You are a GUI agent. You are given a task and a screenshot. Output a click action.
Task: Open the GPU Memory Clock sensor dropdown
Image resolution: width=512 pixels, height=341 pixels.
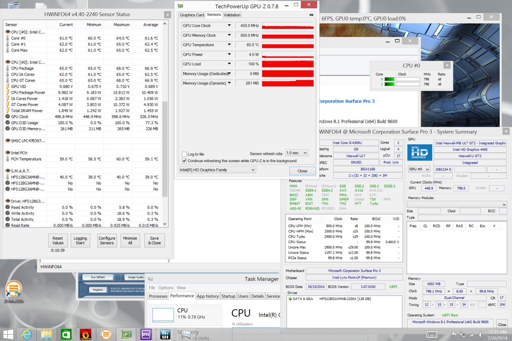point(229,35)
